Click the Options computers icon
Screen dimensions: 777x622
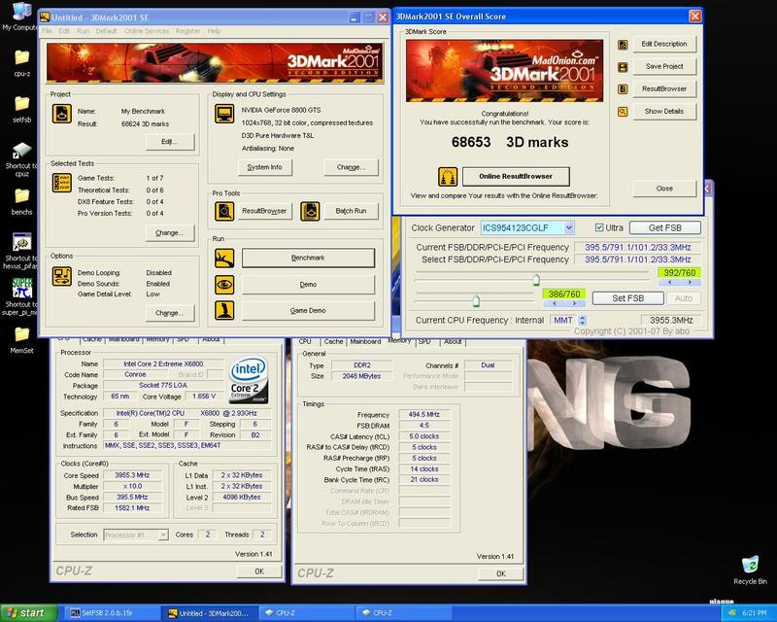[62, 276]
